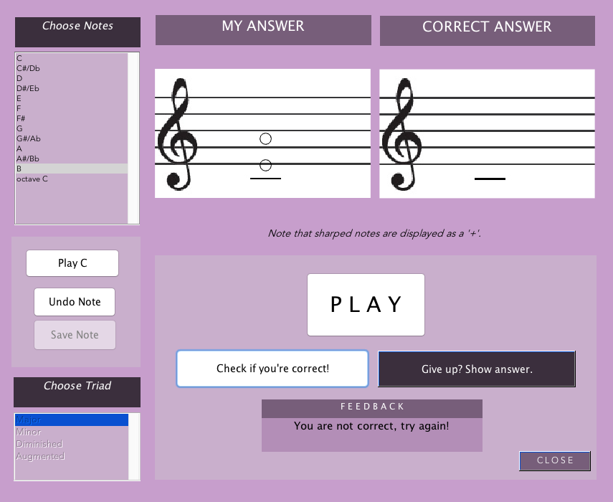This screenshot has height=502, width=613.
Task: Click Give up? Show answer.
Action: click(477, 369)
